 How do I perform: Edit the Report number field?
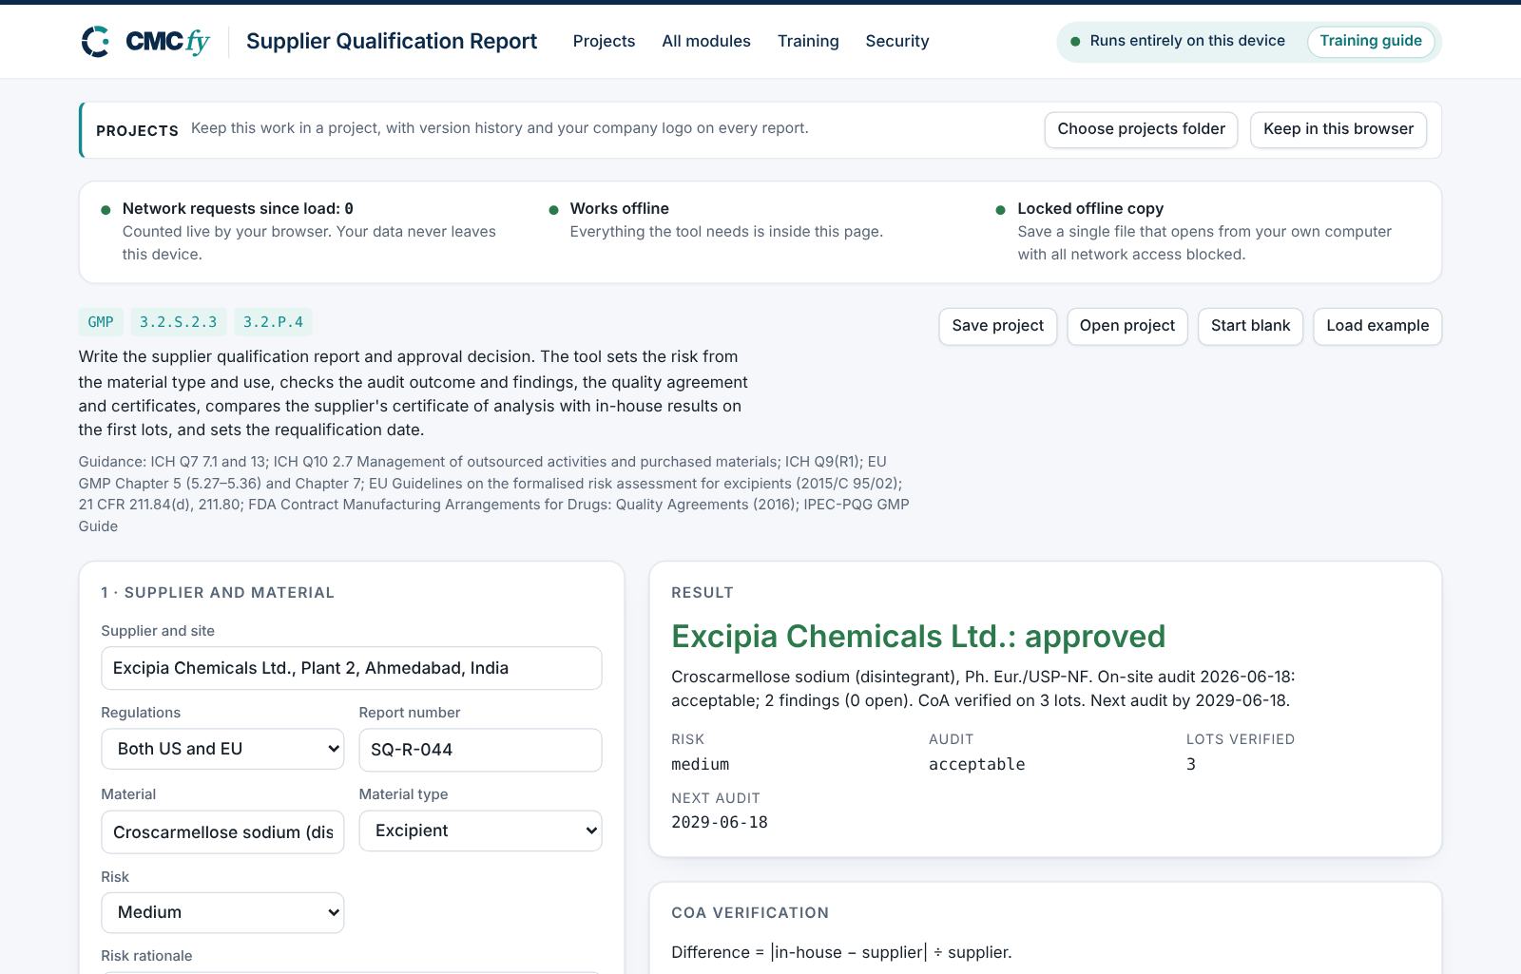click(480, 750)
